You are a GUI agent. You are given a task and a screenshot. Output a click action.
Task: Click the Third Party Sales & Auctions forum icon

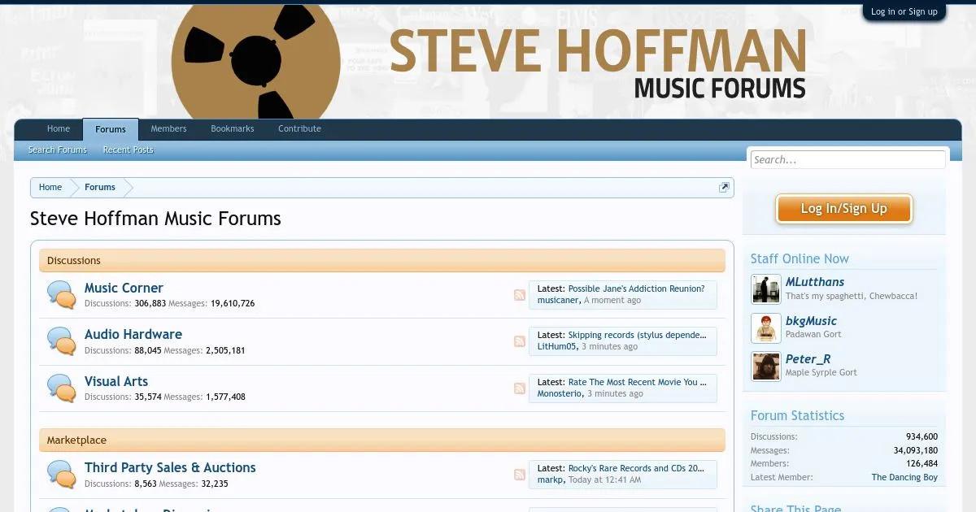pyautogui.click(x=61, y=475)
